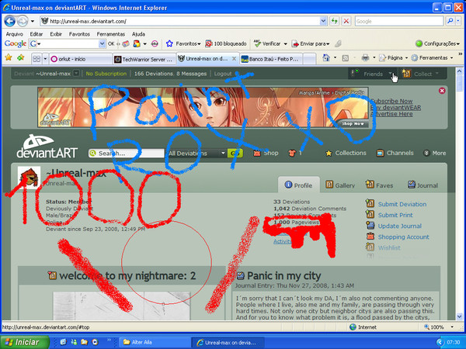The height and width of the screenshot is (349, 466).
Task: Click the Subscribe Now link
Action: (x=391, y=101)
